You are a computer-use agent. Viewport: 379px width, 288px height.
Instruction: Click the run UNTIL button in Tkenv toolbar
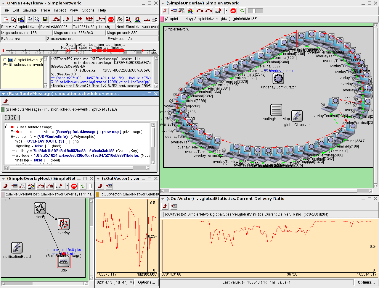pos(100,20)
